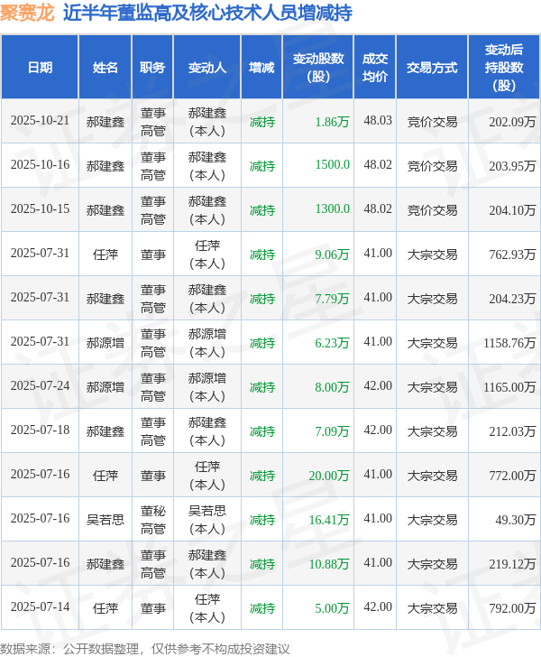Click the holdings value 49.30万
The image size is (541, 657).
point(516,520)
